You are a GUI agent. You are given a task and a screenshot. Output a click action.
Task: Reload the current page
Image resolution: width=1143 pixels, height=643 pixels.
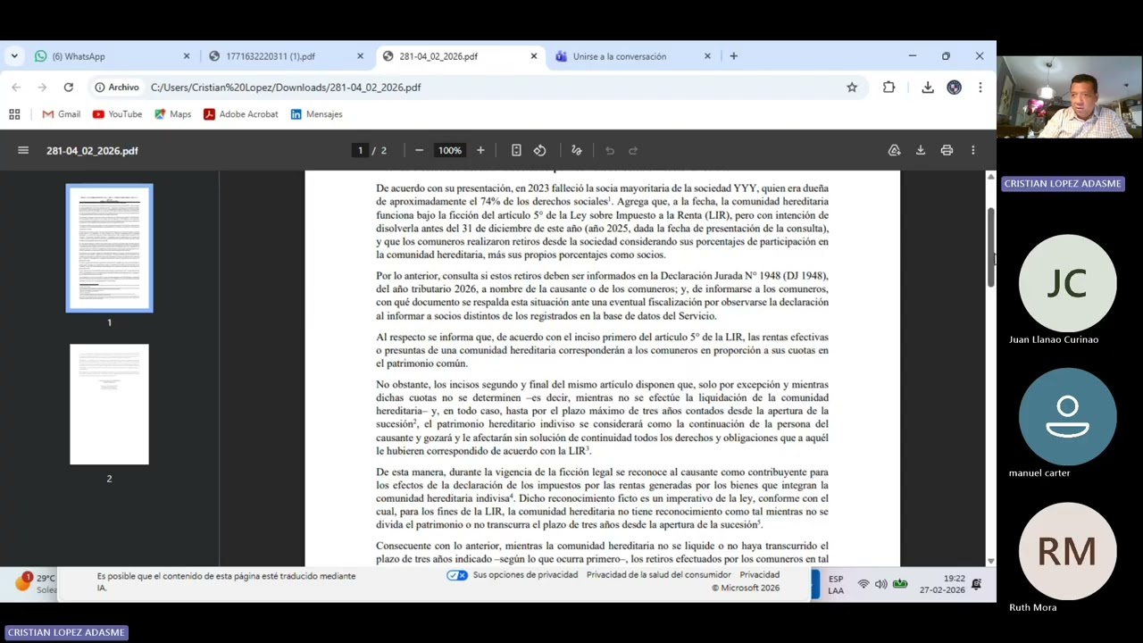pyautogui.click(x=68, y=87)
